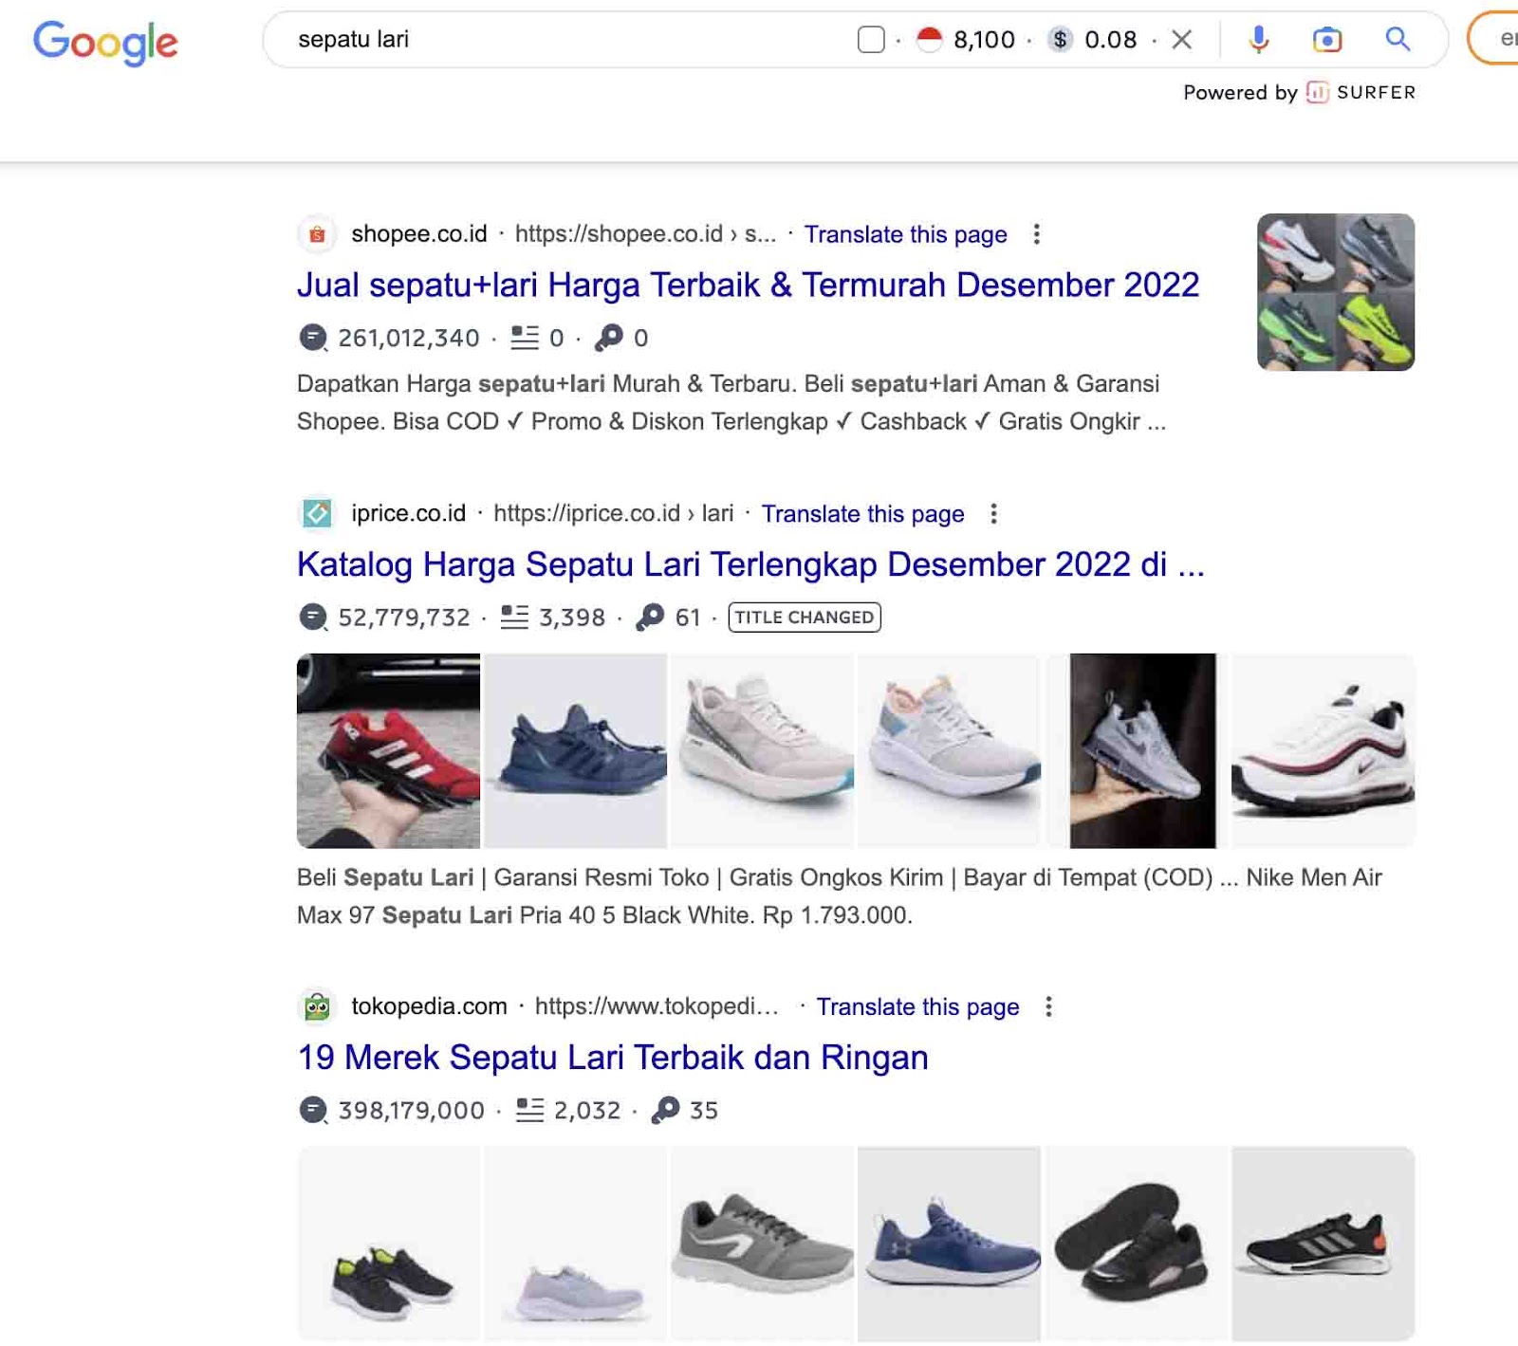
Task: Open Katalog Harga Sepatu Lari Terlengkap result
Action: point(750,564)
